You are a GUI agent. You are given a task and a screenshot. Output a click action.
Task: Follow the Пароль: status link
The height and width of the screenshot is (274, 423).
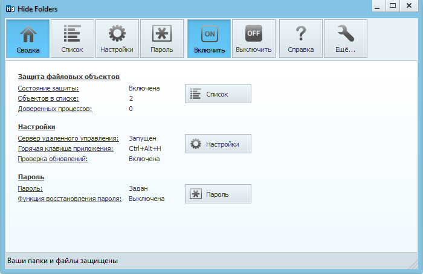[30, 188]
